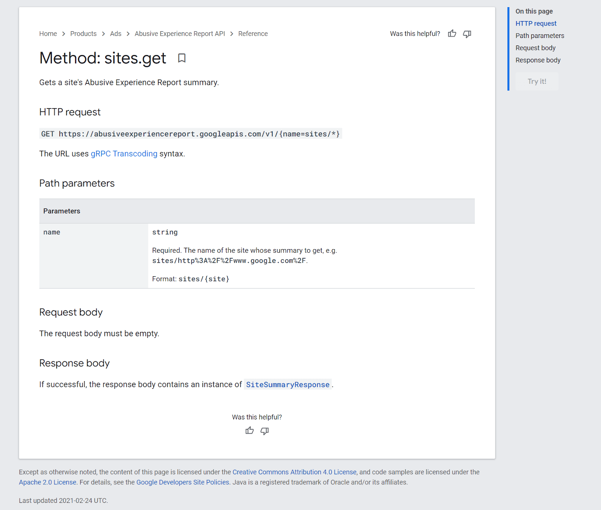
Task: Open the Apache 2.0 License link
Action: (x=47, y=482)
